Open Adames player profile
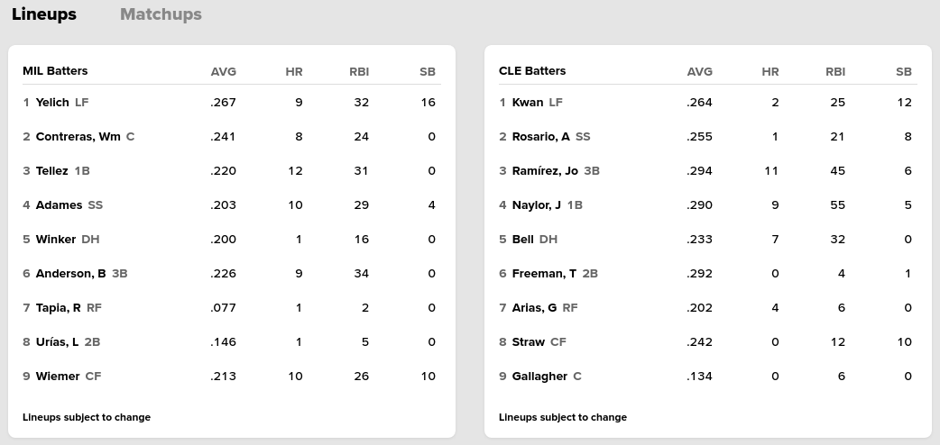This screenshot has height=445, width=940. point(59,205)
